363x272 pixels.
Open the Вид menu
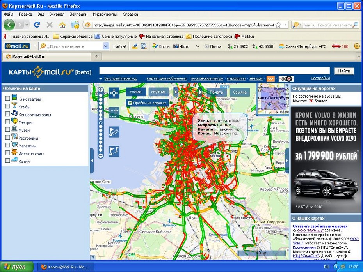tap(41, 14)
